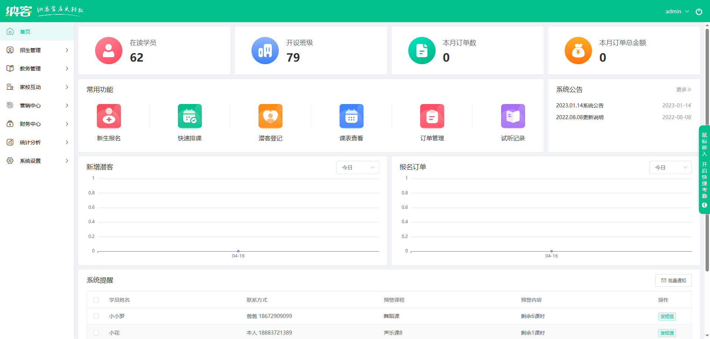The width and height of the screenshot is (710, 339).
Task: Click the 统计分析 chart icon
Action: click(10, 142)
